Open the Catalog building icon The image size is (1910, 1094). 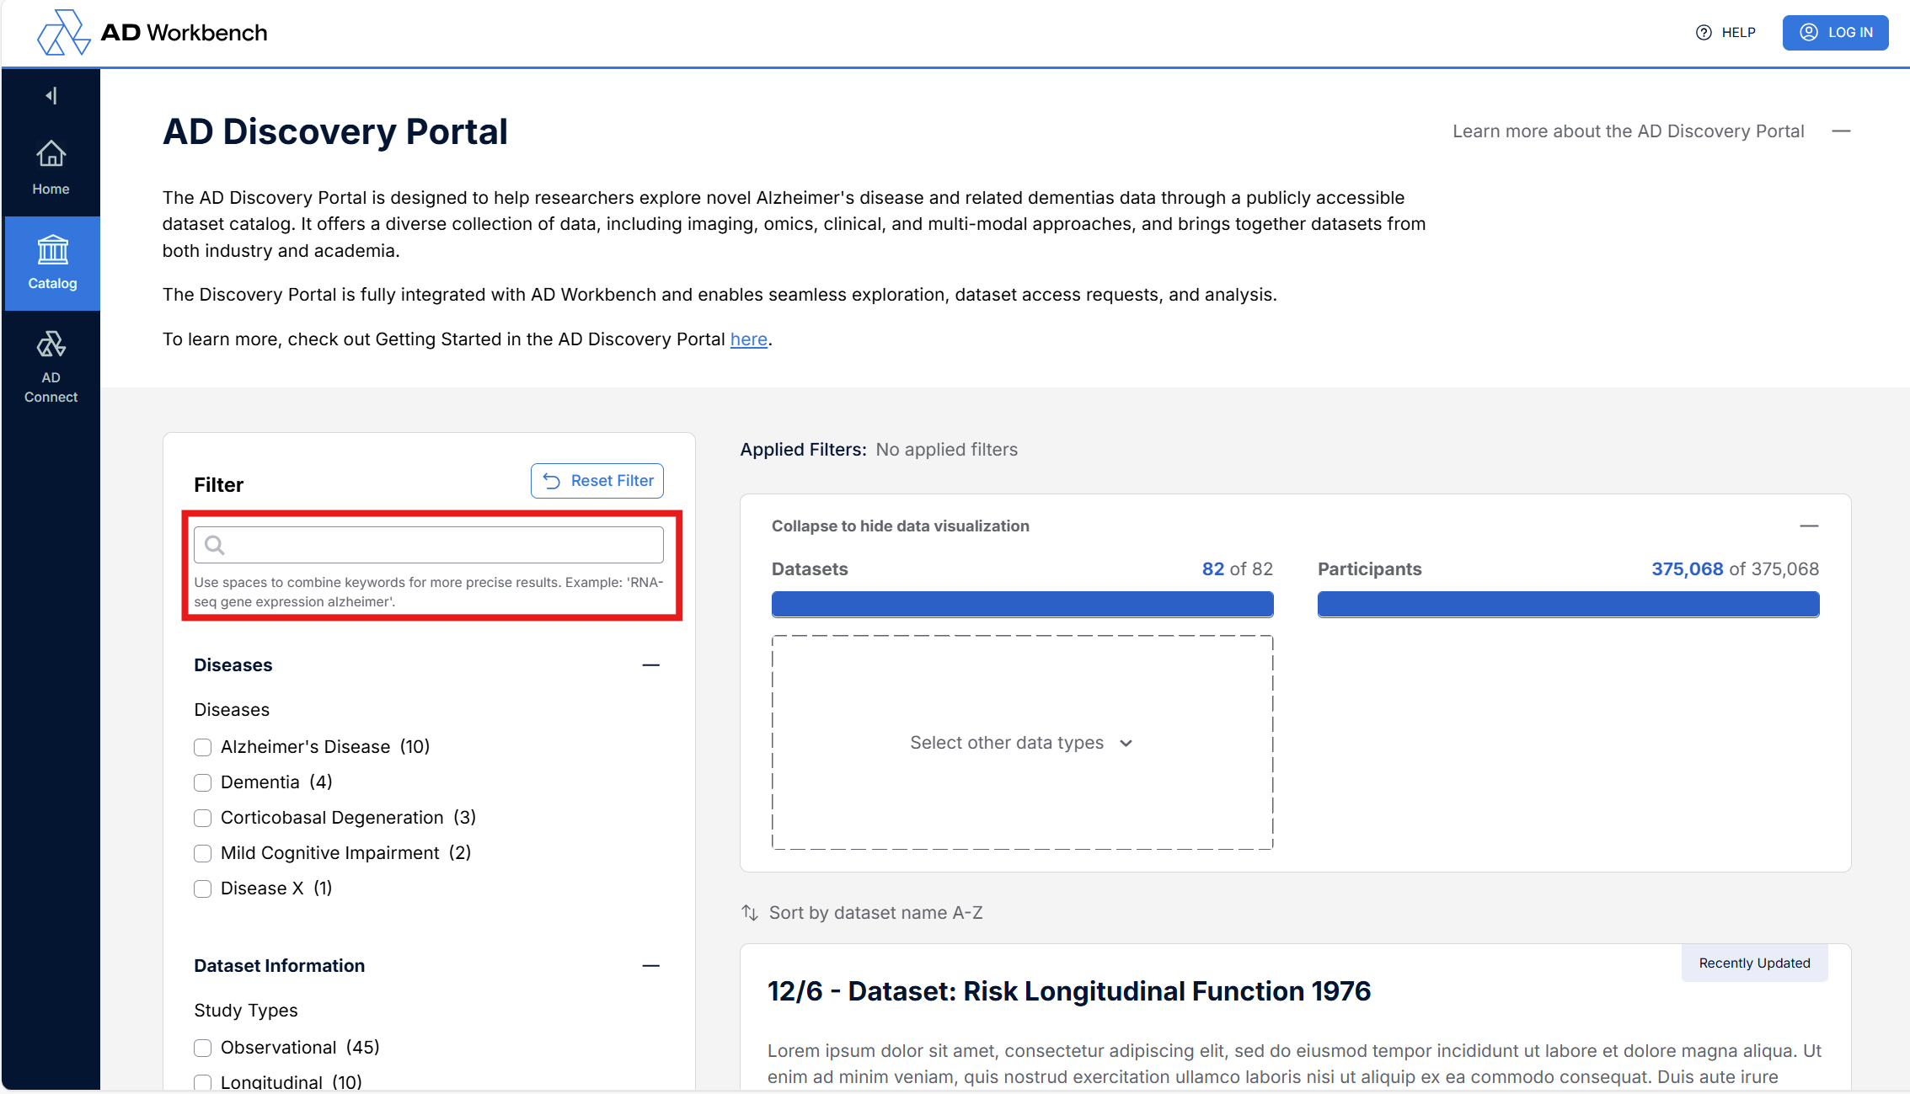[52, 250]
